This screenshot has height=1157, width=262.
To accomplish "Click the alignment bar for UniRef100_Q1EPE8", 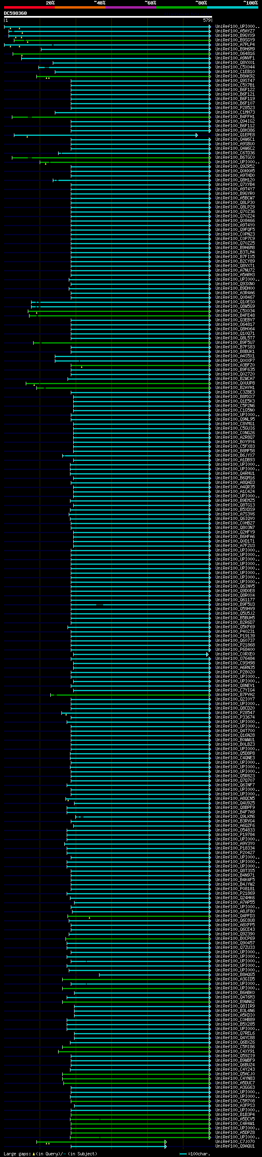I will (105, 135).
